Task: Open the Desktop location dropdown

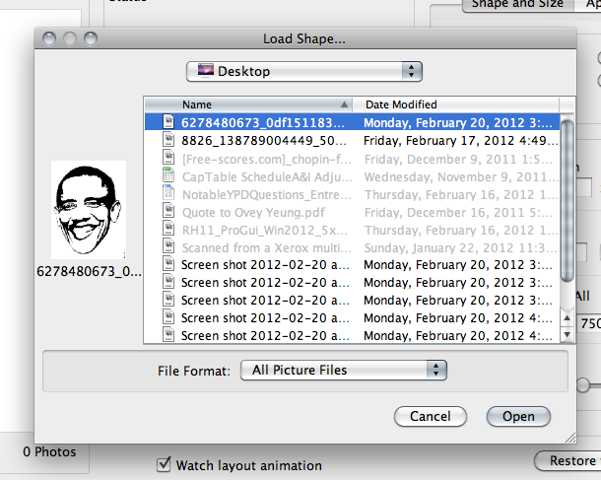Action: (x=304, y=71)
